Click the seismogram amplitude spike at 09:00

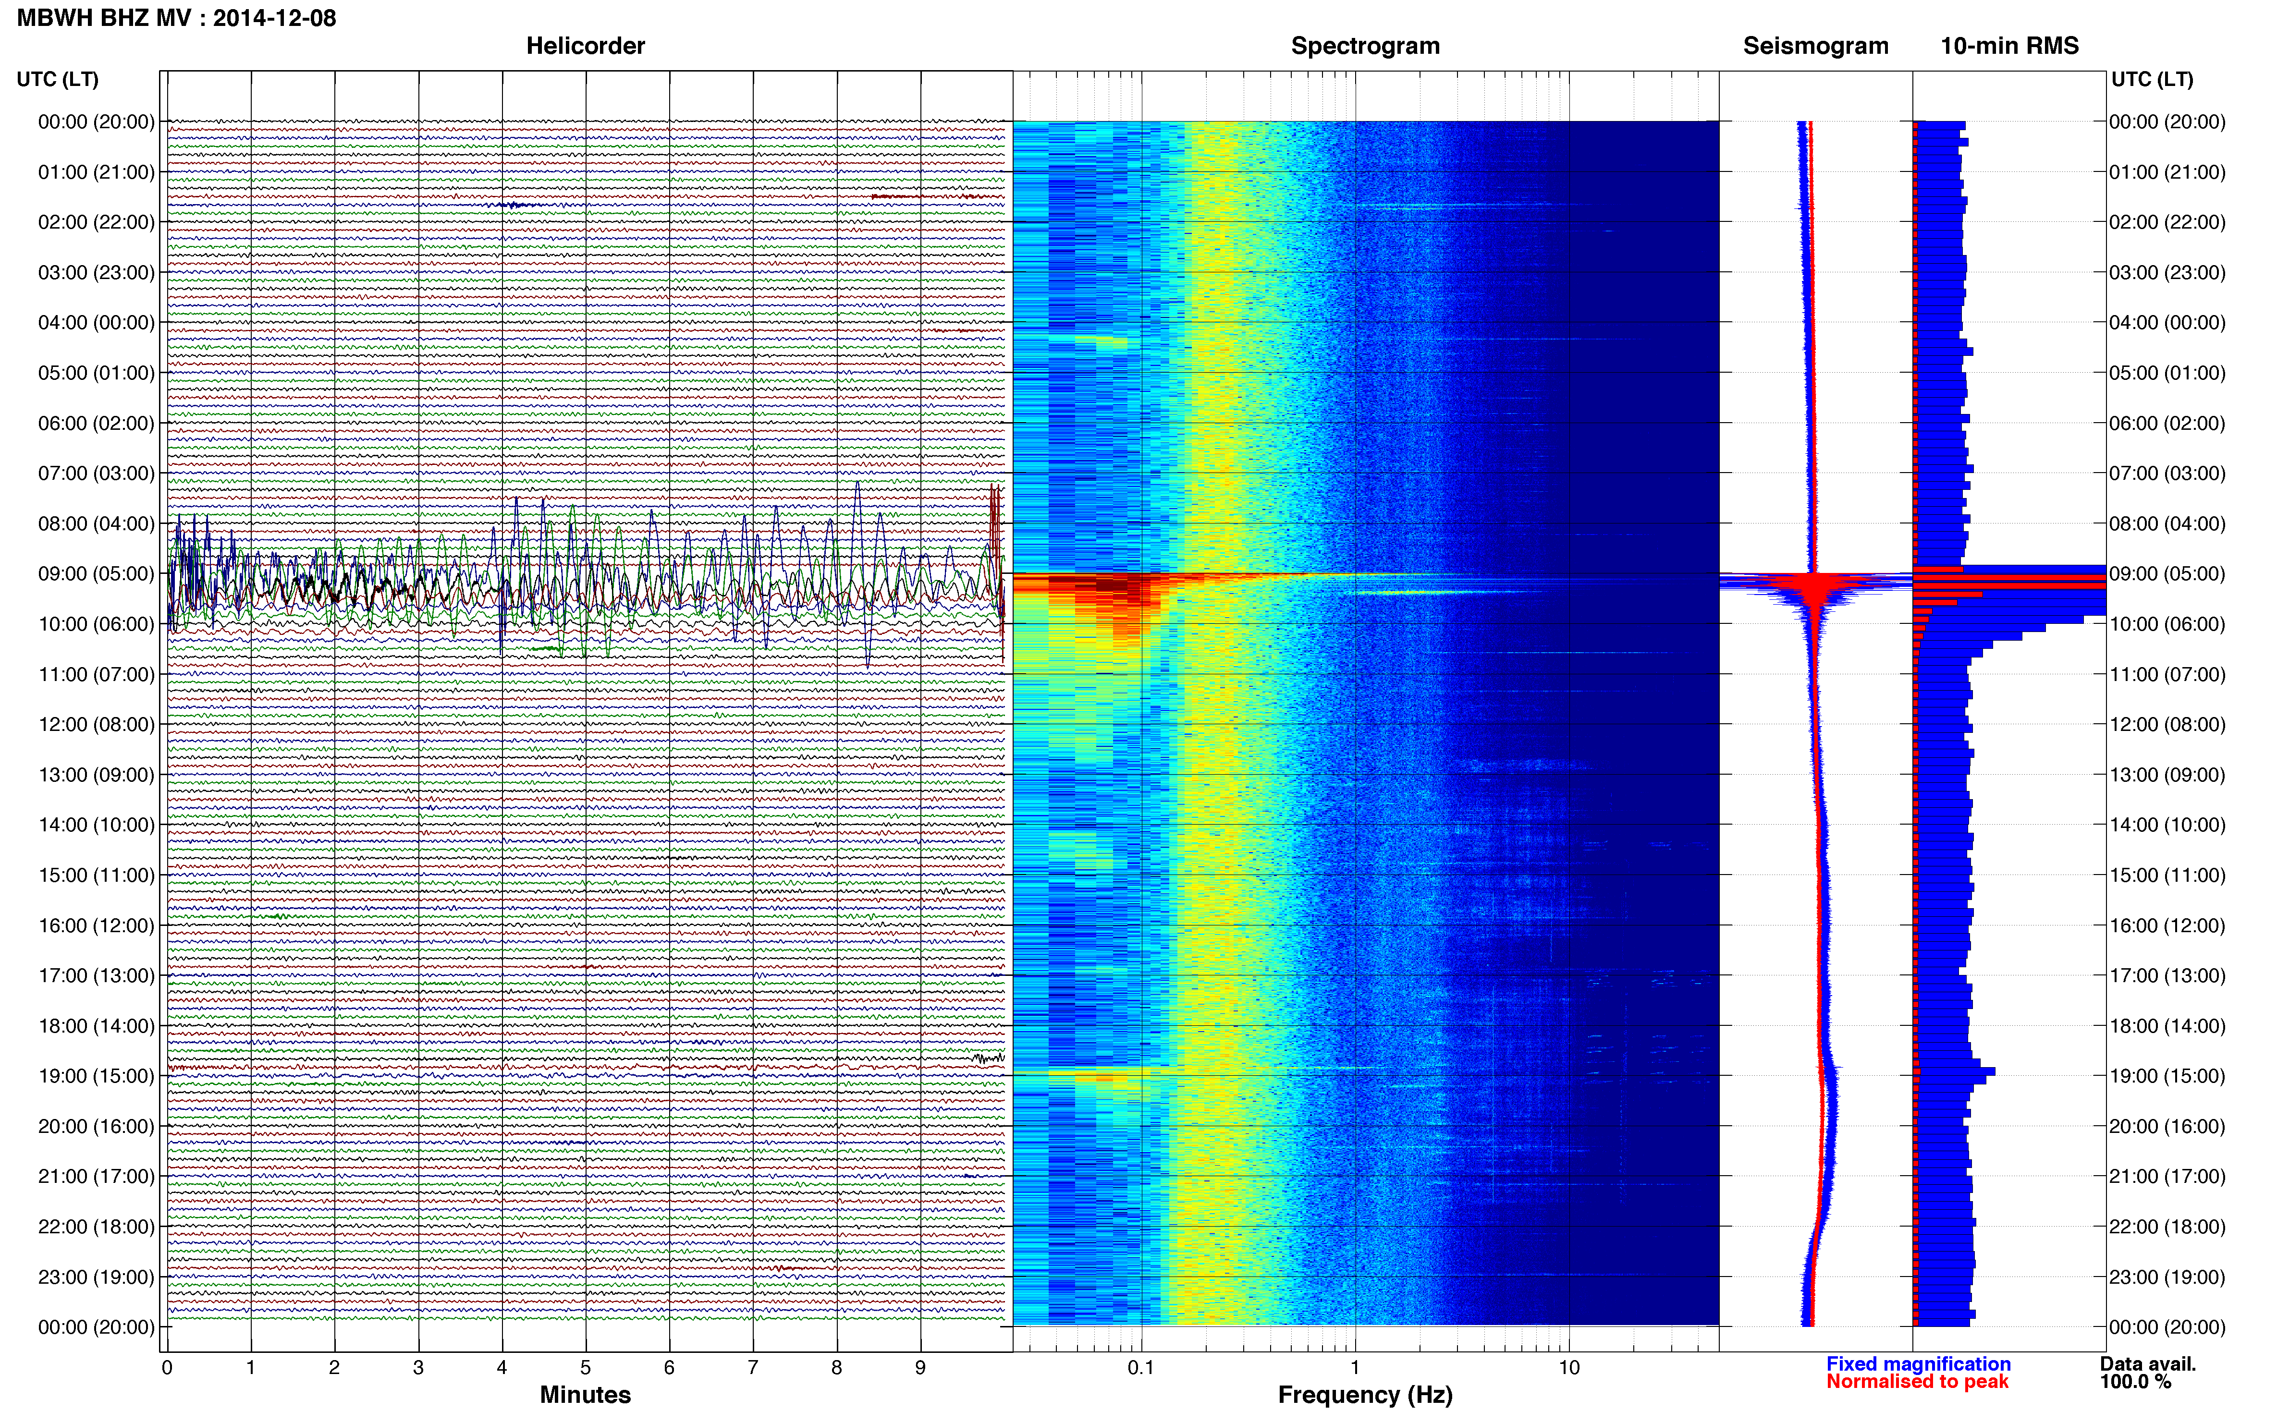coord(1816,584)
